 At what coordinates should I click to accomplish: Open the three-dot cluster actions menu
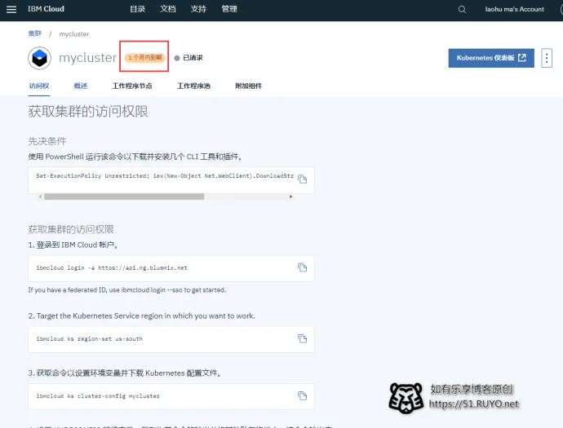547,58
